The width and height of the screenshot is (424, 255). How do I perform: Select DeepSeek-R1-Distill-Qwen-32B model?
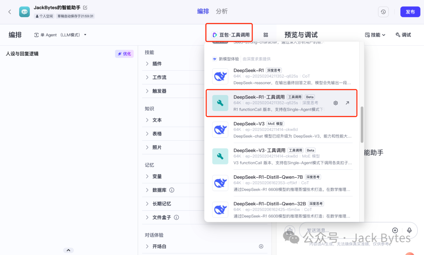tap(282, 210)
